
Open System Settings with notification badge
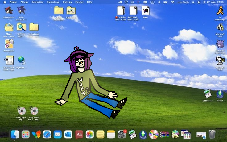(122, 134)
